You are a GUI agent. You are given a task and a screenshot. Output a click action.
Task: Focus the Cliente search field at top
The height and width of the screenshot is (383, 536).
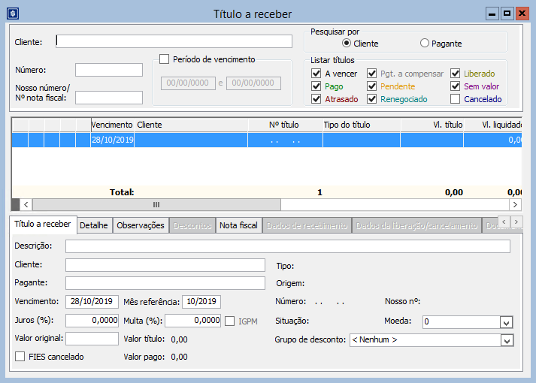pos(174,41)
